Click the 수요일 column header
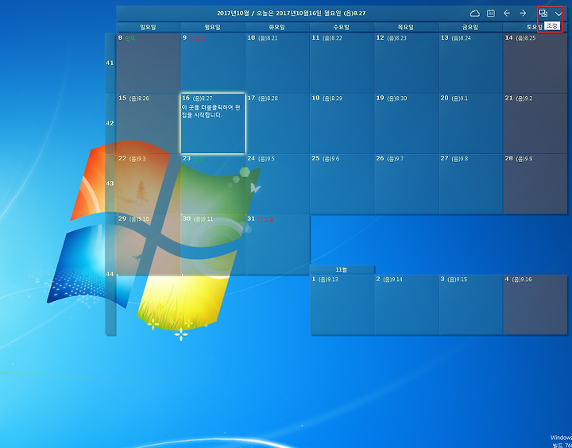Viewport: 572px width, 448px height. coord(342,27)
